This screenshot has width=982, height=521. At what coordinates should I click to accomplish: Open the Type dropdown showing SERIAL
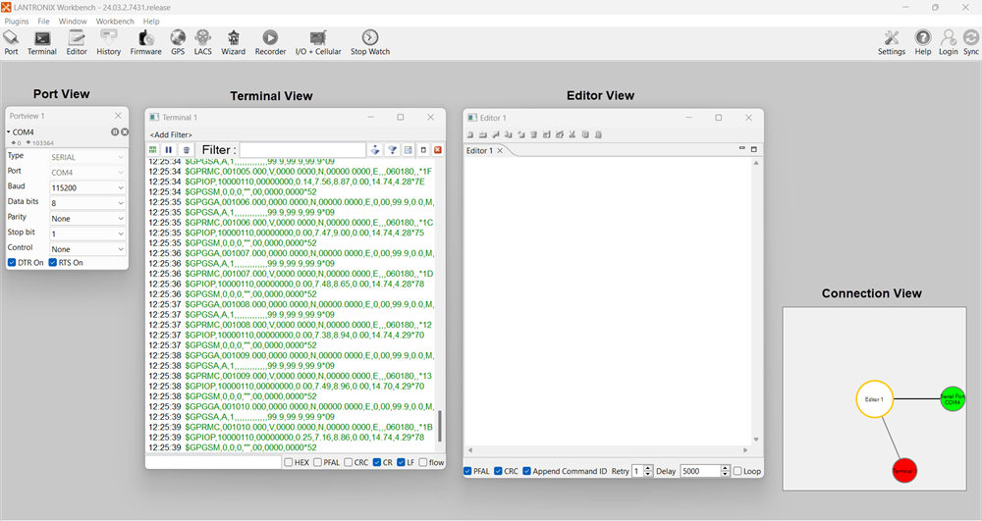tap(87, 157)
